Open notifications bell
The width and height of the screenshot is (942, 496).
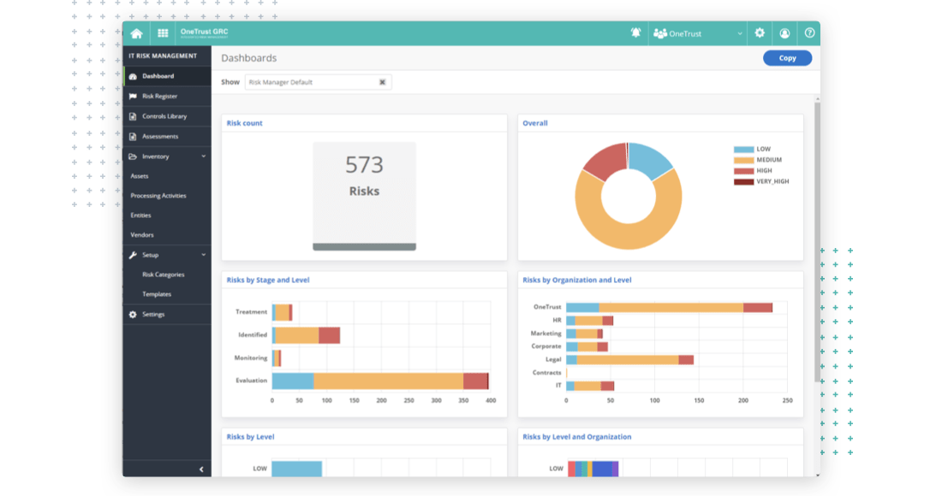(x=635, y=33)
